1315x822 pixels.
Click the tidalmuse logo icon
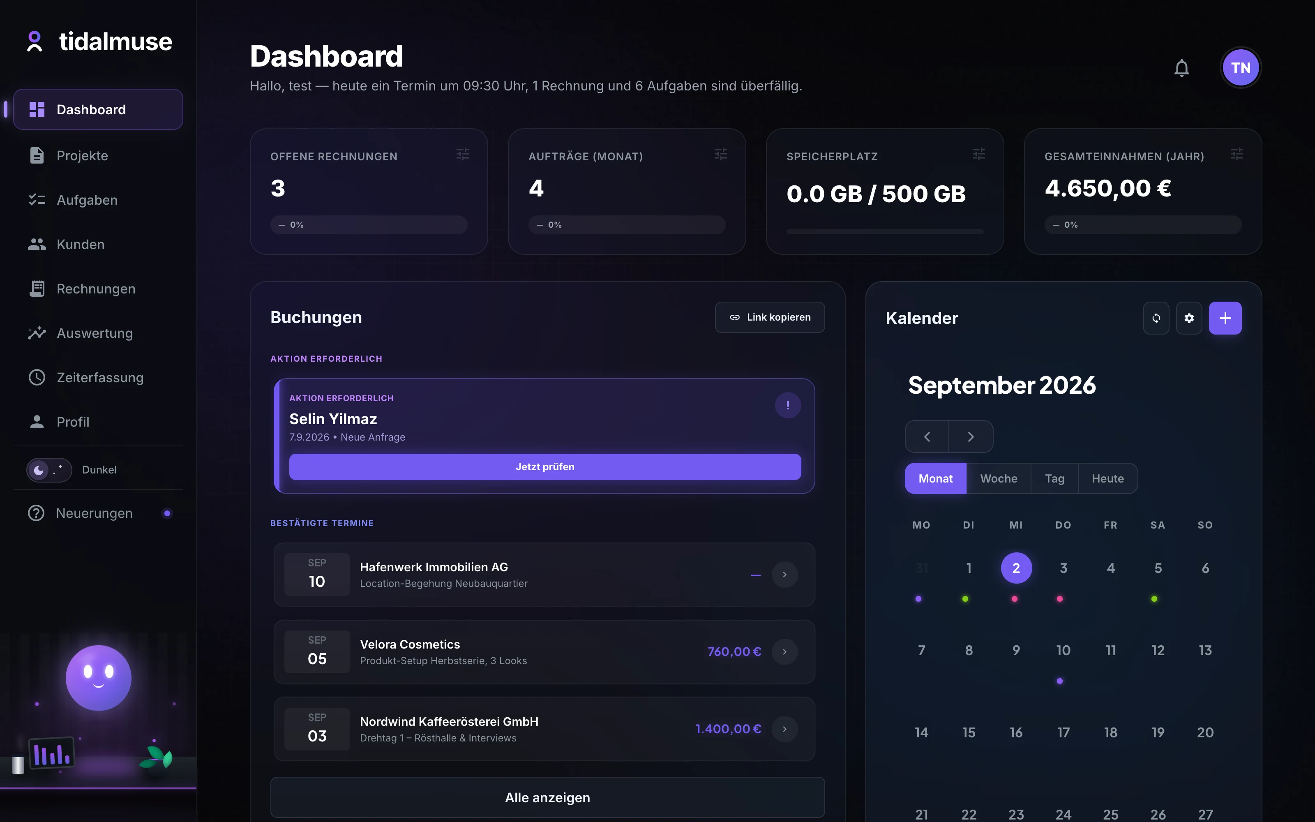point(35,42)
